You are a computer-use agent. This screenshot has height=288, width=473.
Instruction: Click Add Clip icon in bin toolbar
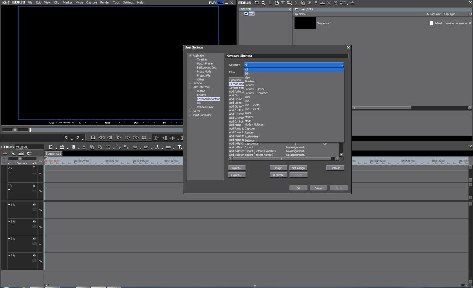coord(276,3)
